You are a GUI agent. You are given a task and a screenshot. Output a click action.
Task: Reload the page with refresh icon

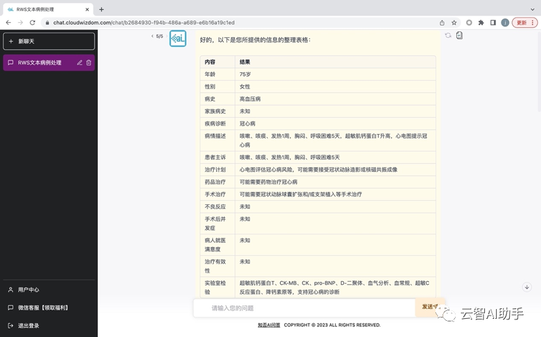tap(33, 23)
